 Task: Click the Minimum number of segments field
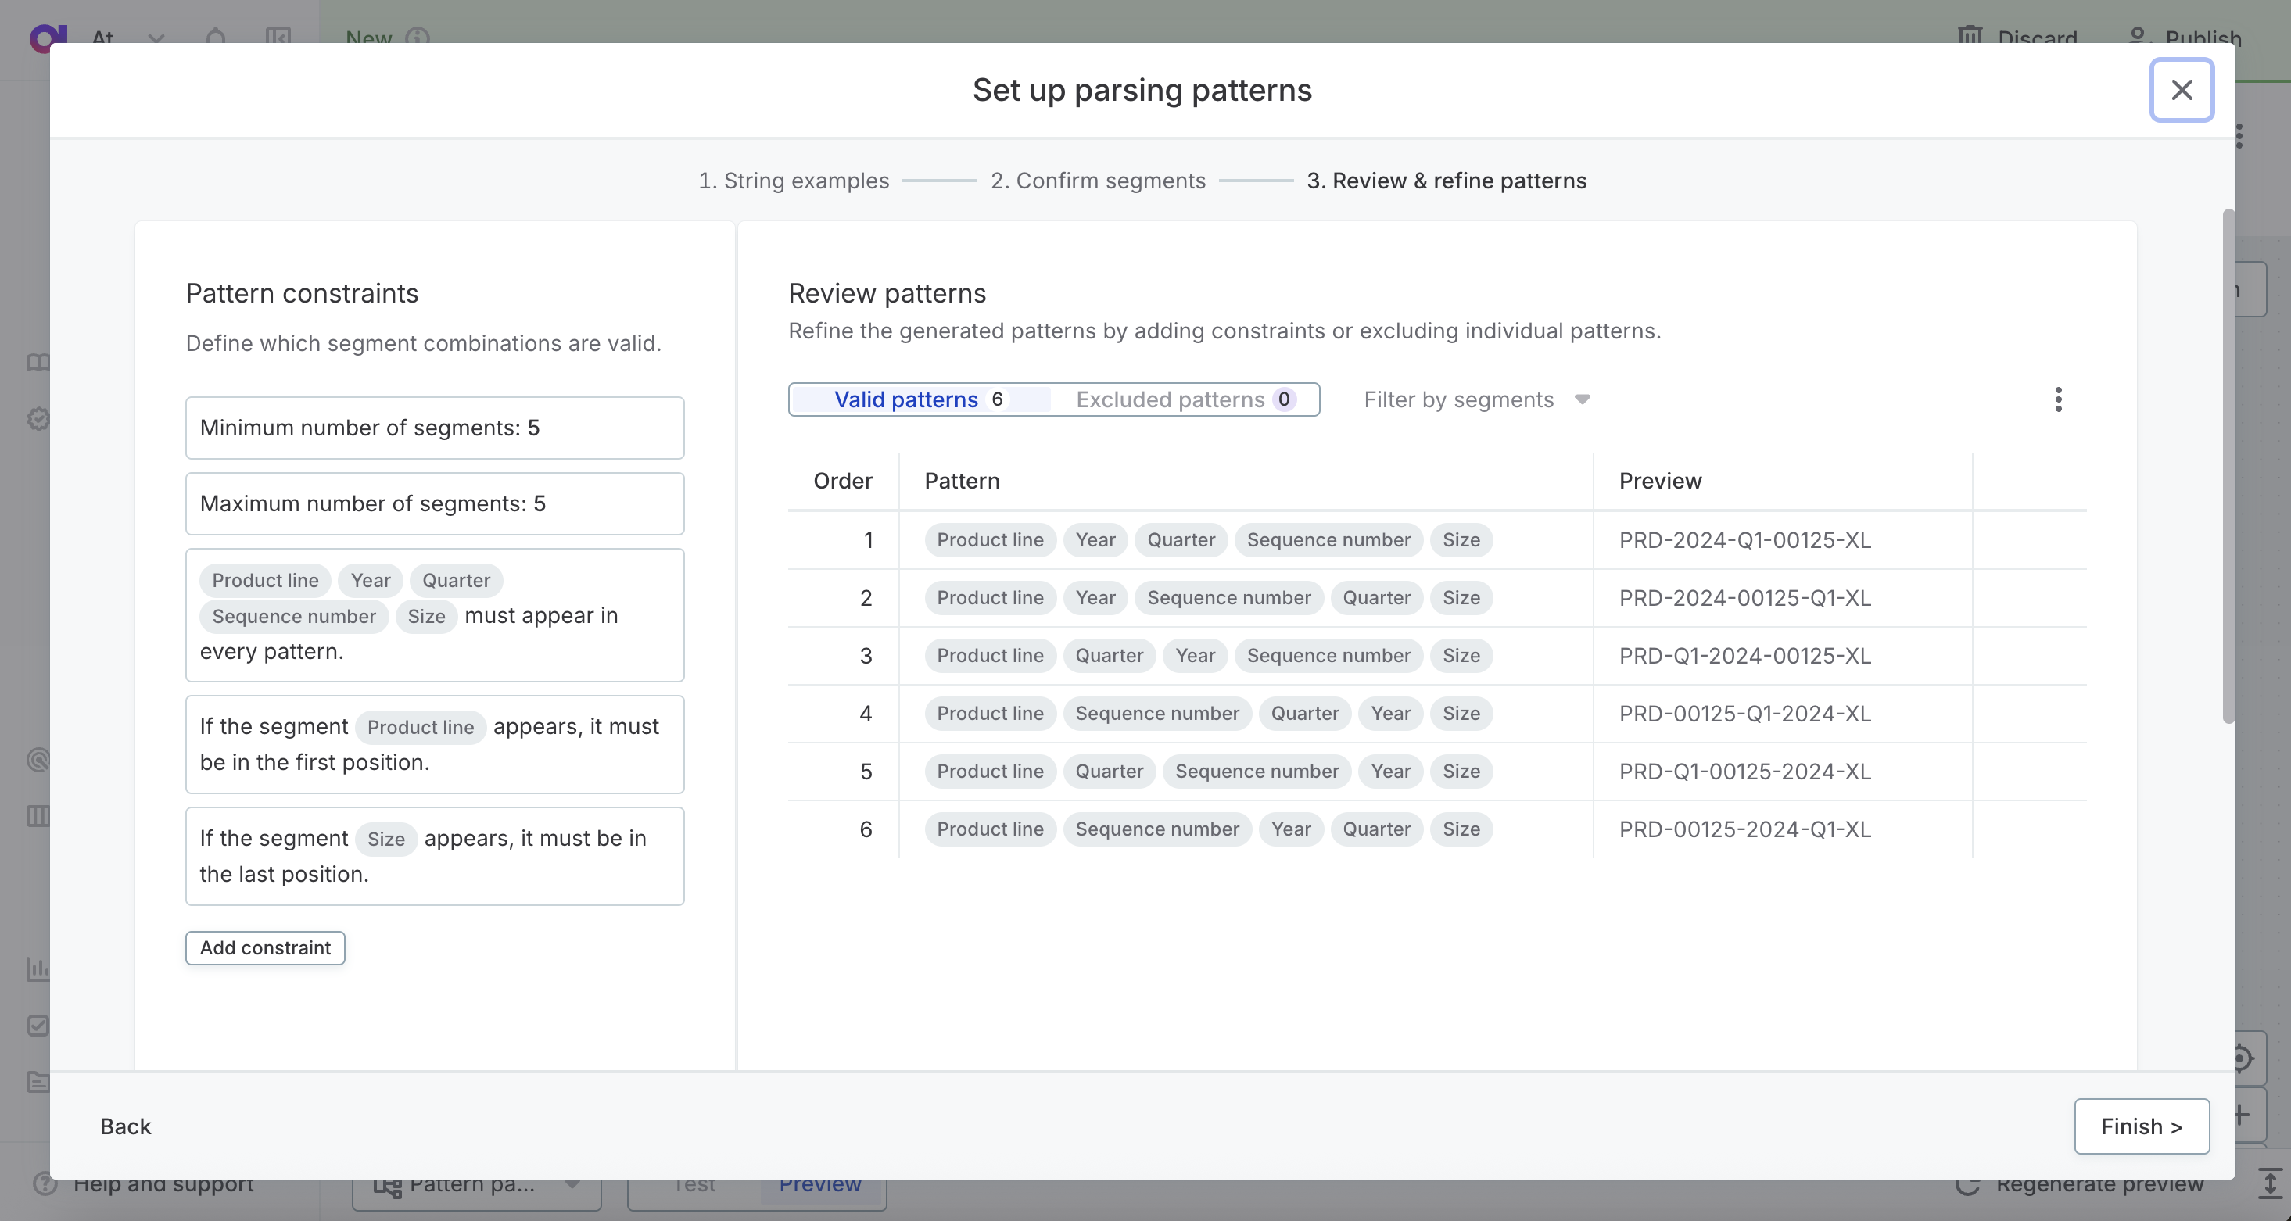[x=435, y=428]
